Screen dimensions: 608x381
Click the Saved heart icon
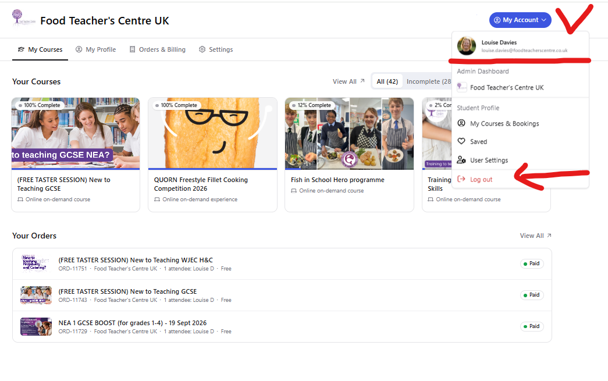tap(461, 141)
